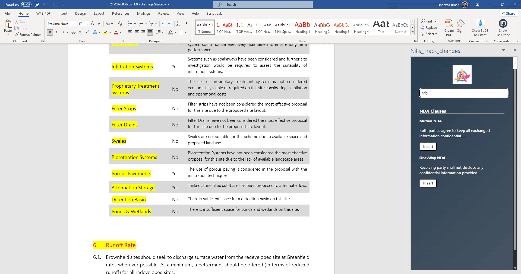Toggle Justify alignment

(x=150, y=32)
